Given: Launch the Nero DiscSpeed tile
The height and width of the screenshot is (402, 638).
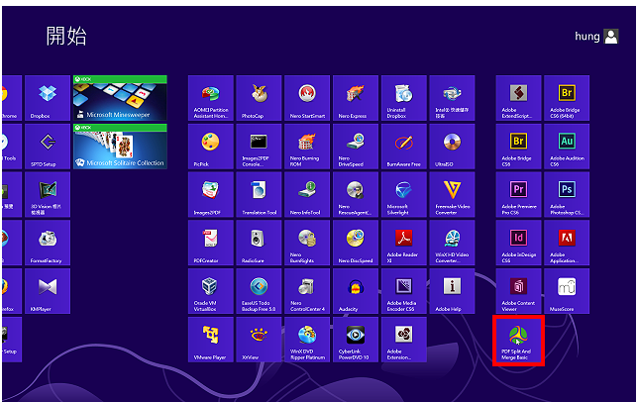Looking at the screenshot, I should [356, 243].
